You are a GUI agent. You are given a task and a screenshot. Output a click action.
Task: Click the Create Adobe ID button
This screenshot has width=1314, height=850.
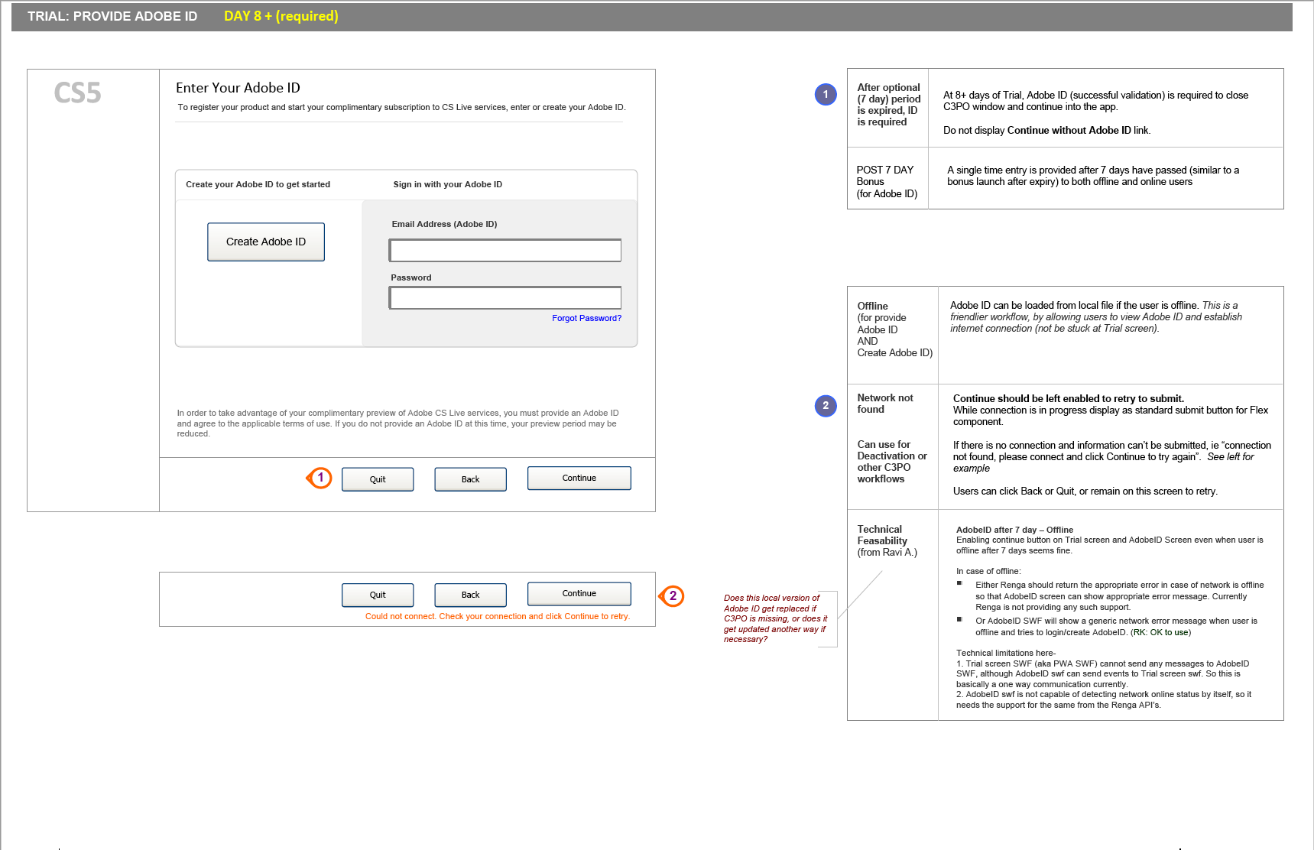pyautogui.click(x=266, y=242)
